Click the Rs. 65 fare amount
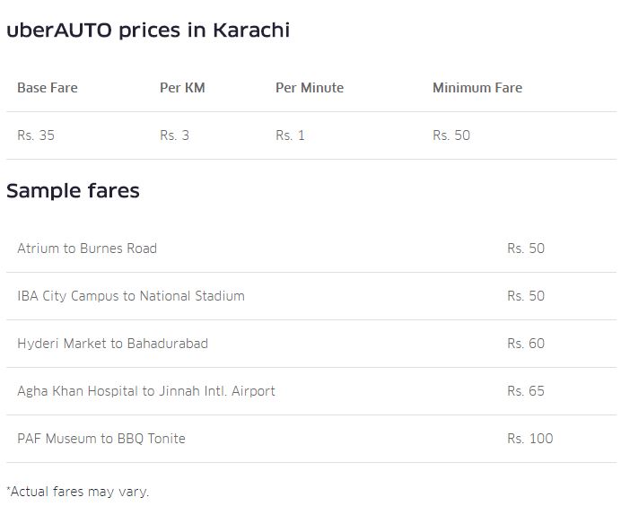Screen dimensions: 621x506 click(x=525, y=391)
